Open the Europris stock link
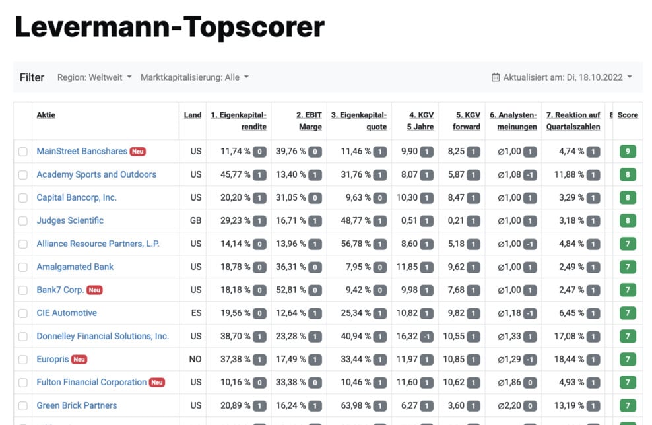 point(53,359)
